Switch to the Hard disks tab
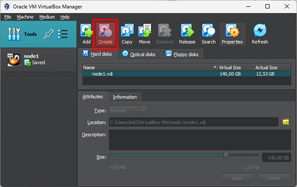 (x=97, y=54)
